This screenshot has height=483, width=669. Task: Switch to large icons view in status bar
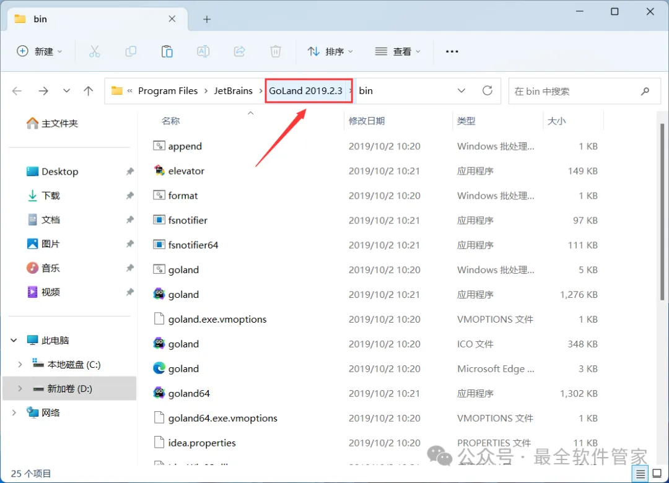657,474
